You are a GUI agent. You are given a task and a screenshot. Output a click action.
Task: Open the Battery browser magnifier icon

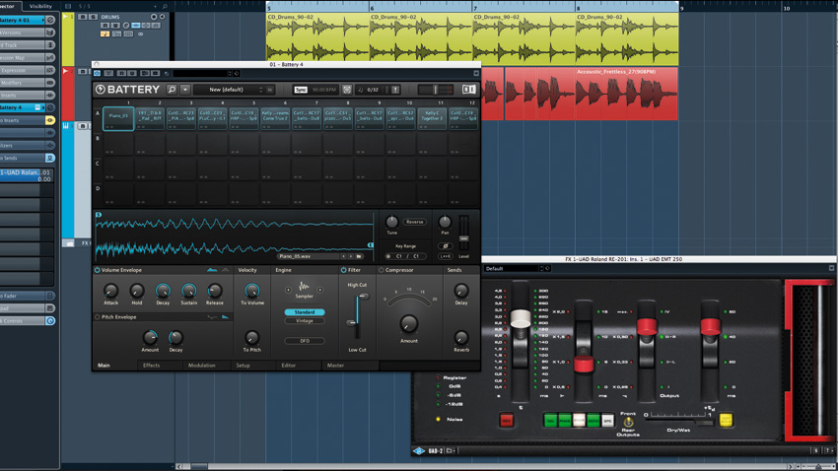tap(172, 90)
